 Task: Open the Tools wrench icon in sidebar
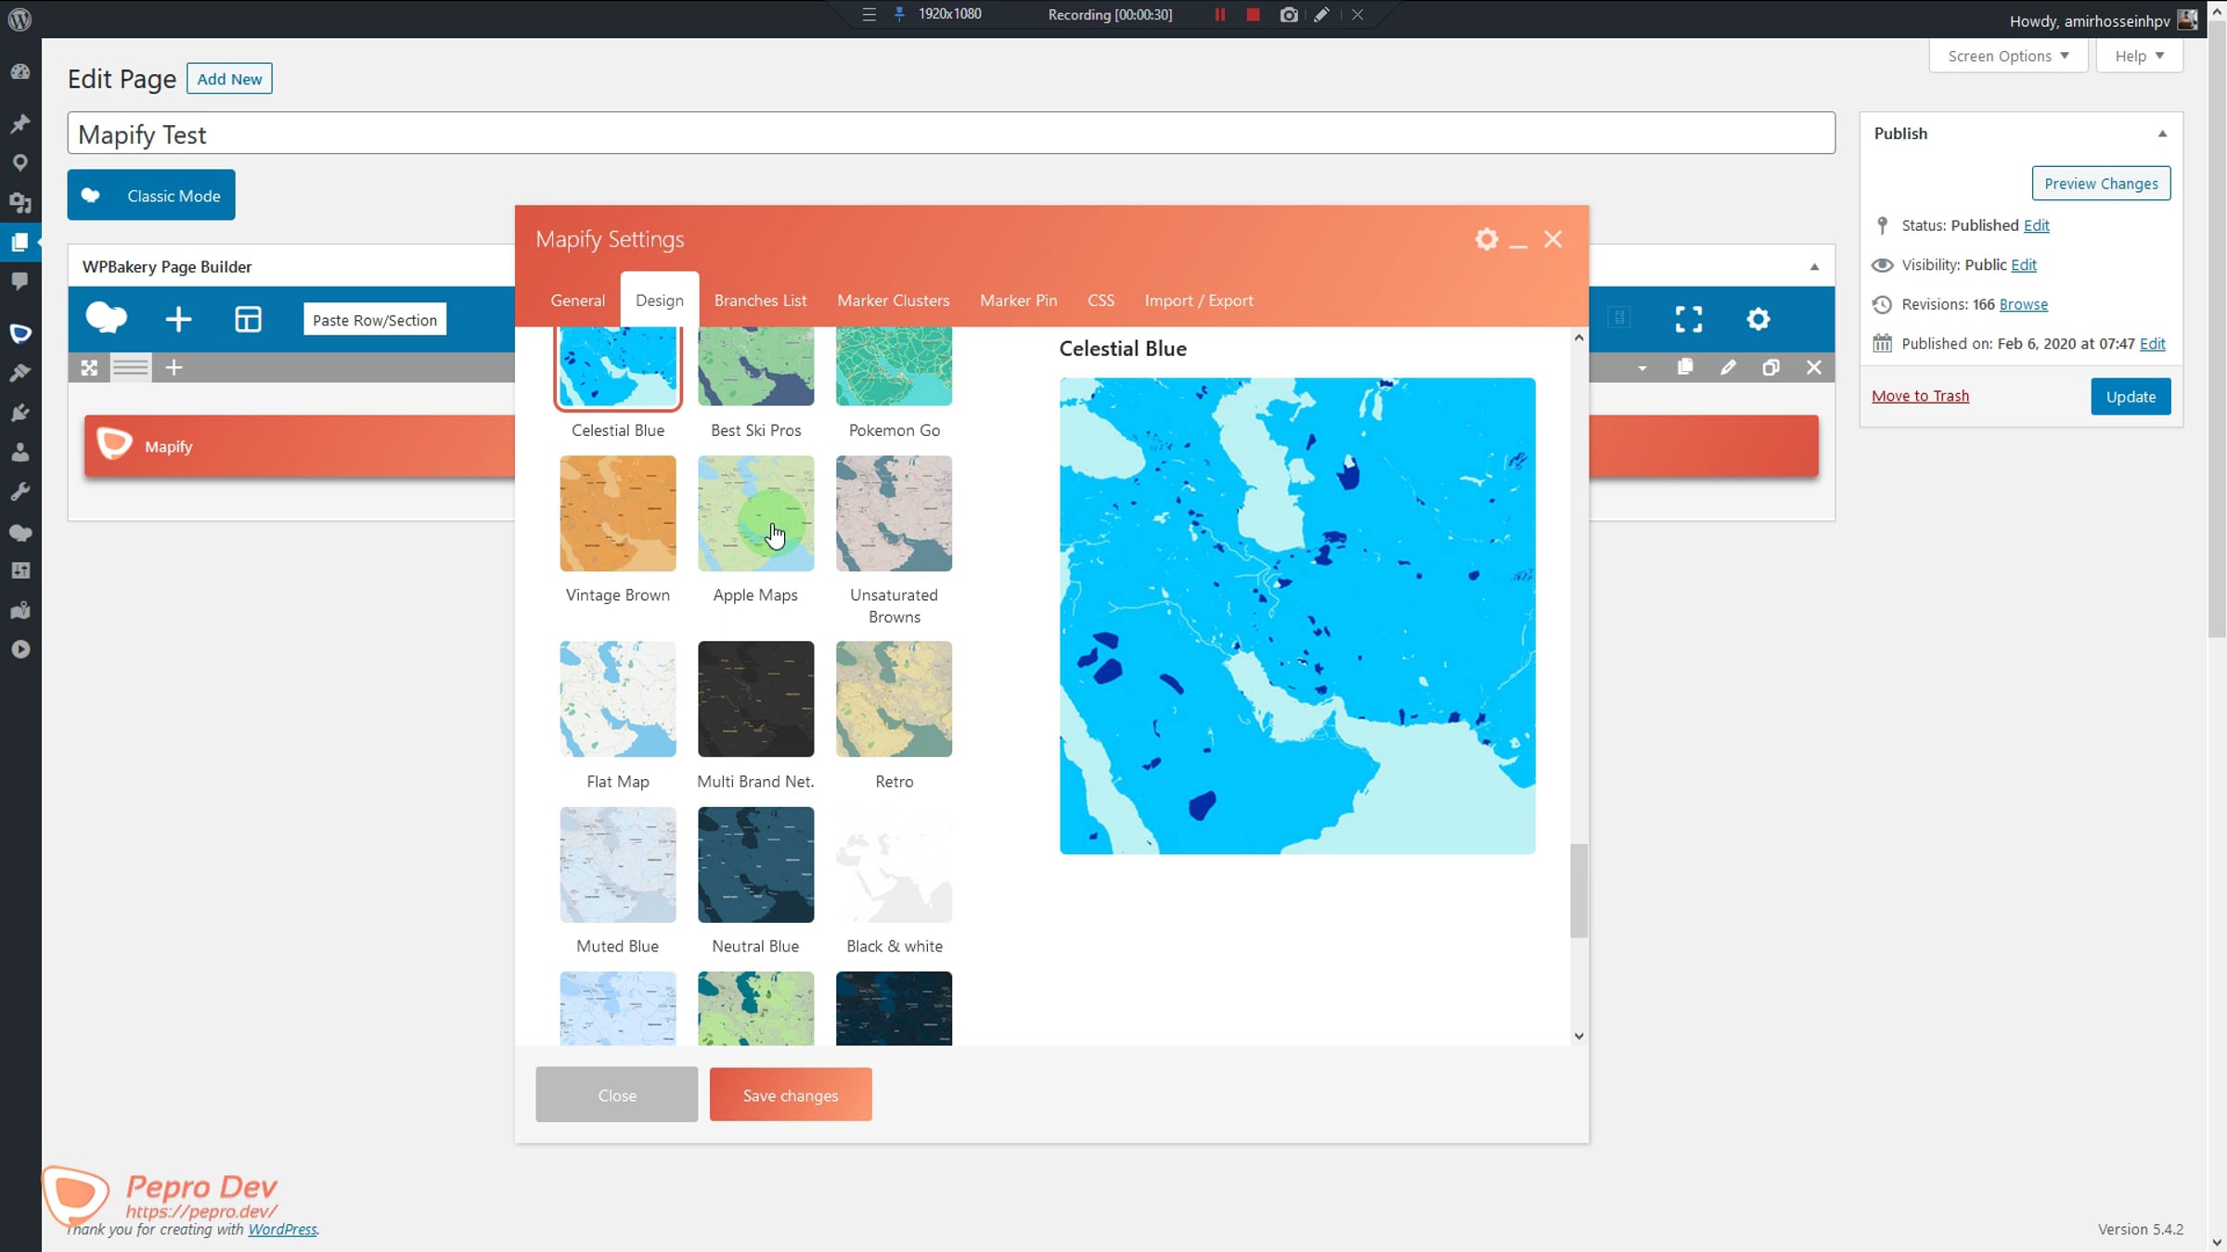pos(19,492)
